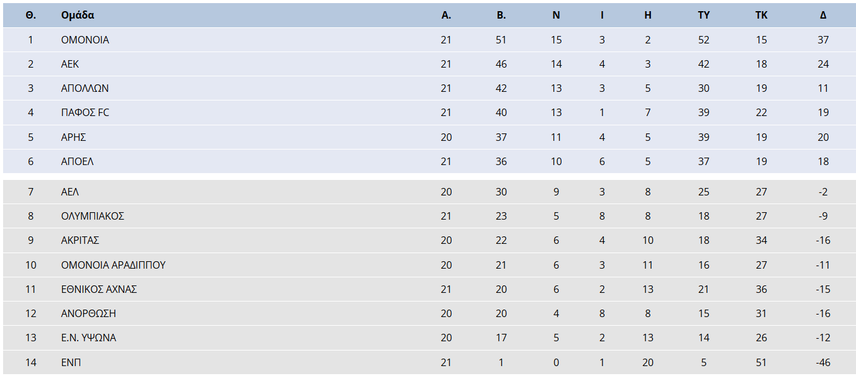Click the ΤΥ goals-for column header
Screen dimensions: 856x376
703,16
